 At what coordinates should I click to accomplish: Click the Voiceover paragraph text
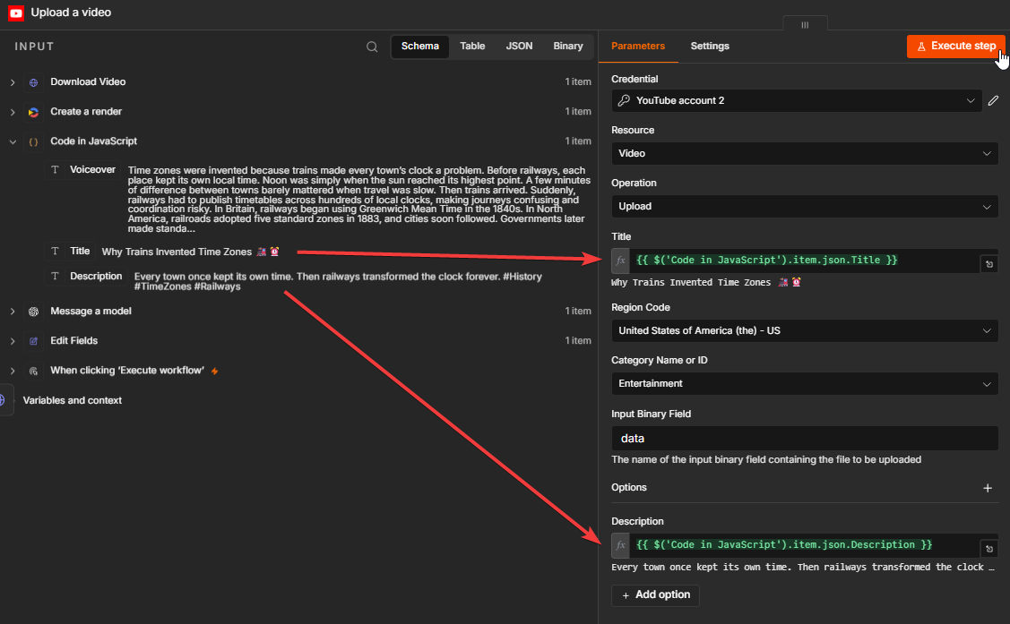358,200
